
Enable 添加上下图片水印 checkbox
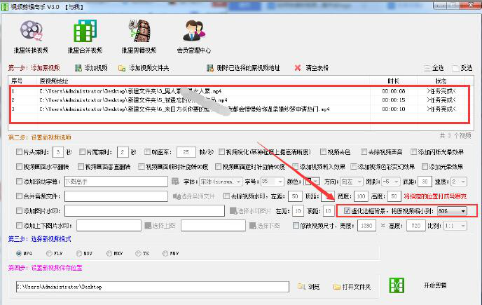click(19, 226)
